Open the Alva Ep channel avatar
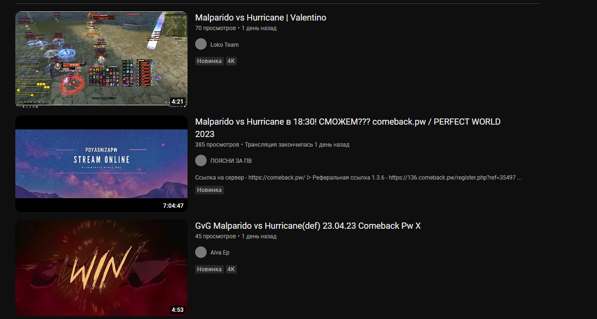Image resolution: width=597 pixels, height=319 pixels. pos(201,252)
